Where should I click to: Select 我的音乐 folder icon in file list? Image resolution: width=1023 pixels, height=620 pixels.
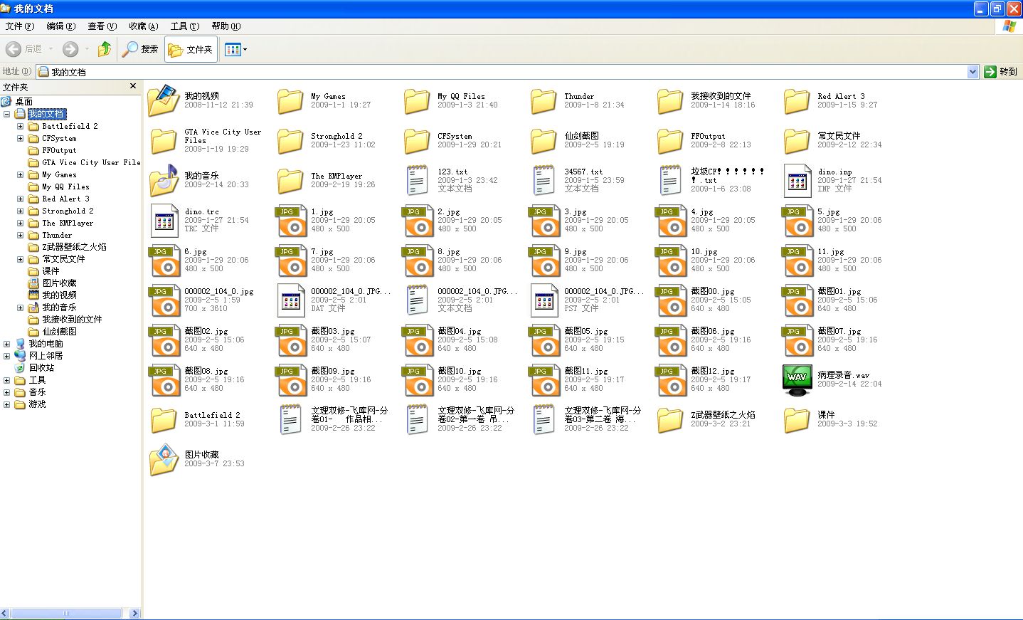(x=164, y=180)
